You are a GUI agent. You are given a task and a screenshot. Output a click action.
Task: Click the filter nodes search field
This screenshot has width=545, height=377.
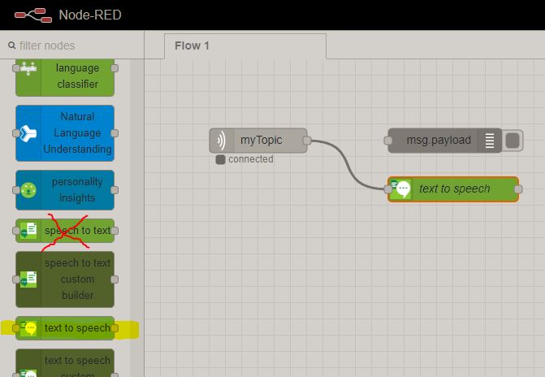[x=77, y=45]
